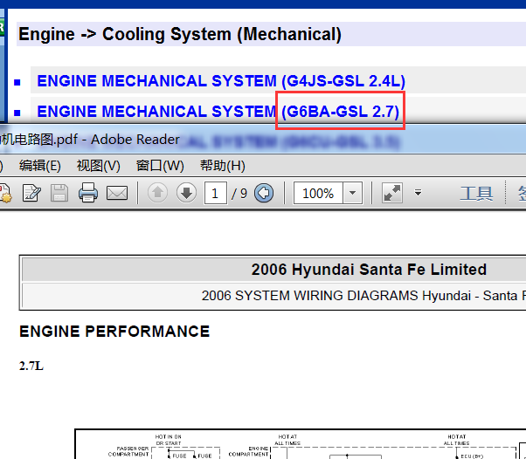Go to the previous page arrow
526x459 pixels.
(x=157, y=193)
